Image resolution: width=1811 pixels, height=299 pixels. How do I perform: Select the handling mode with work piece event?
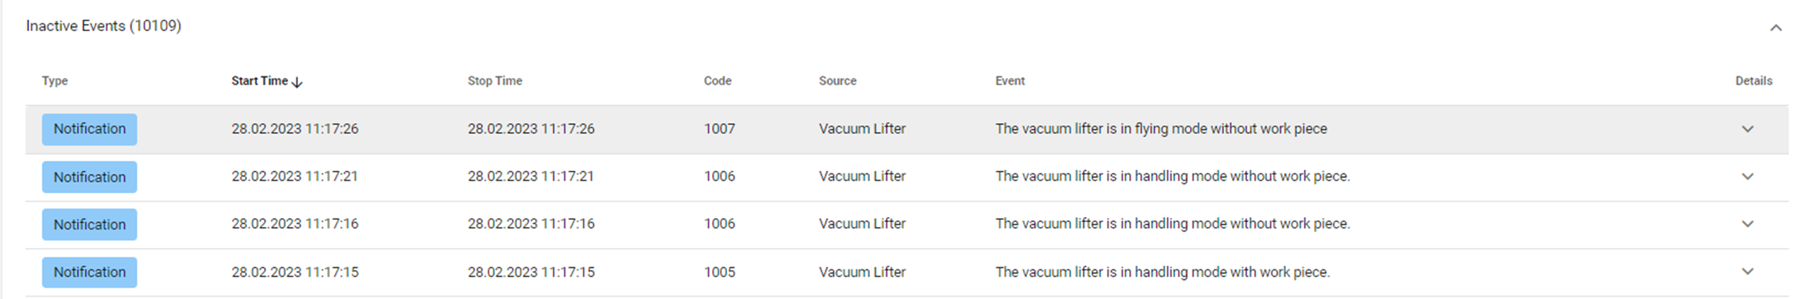click(x=1162, y=272)
